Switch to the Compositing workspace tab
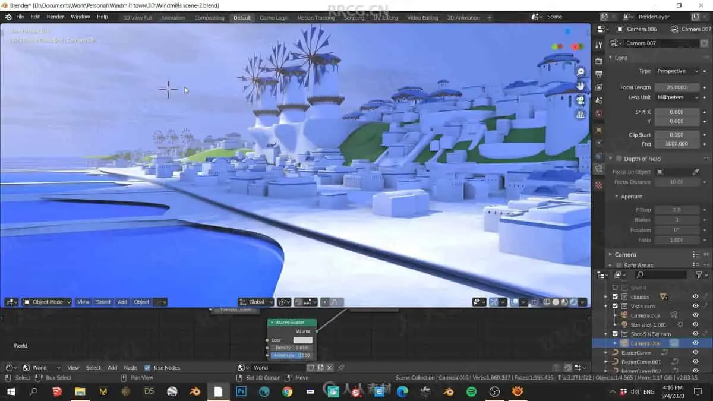Screen dimensions: 713x401 (x=209, y=18)
